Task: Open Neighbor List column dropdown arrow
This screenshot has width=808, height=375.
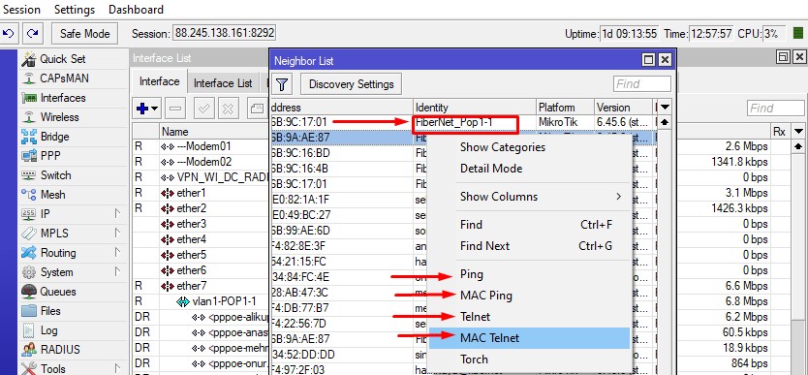Action: pyautogui.click(x=666, y=108)
